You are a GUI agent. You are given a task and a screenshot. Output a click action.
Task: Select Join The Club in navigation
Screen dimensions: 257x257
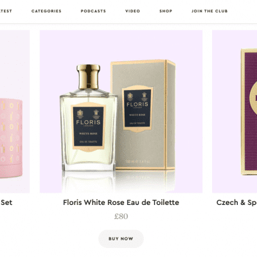pos(209,11)
